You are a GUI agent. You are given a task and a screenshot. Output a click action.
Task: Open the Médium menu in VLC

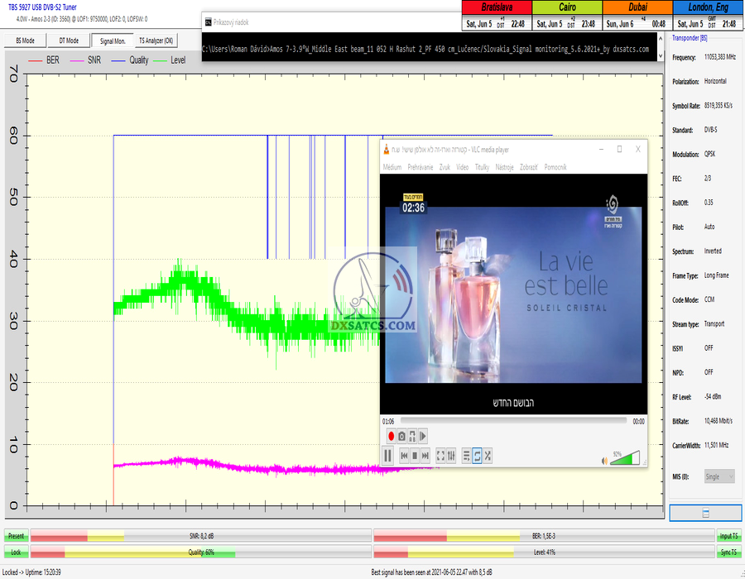392,167
